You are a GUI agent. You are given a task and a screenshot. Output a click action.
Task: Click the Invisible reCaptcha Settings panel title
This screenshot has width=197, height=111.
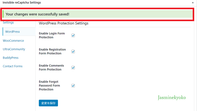coord(22,2)
